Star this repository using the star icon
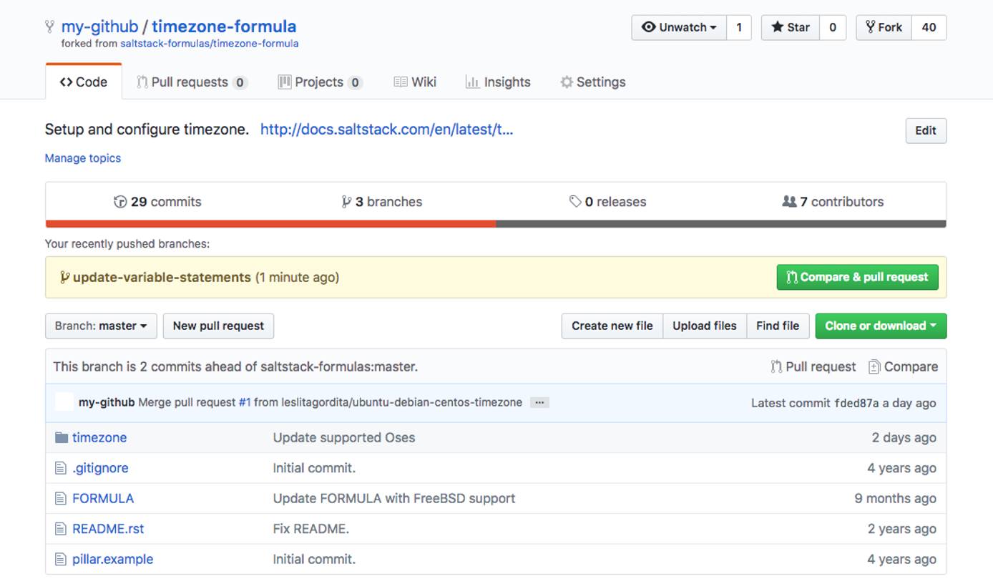The width and height of the screenshot is (993, 584). pyautogui.click(x=779, y=28)
